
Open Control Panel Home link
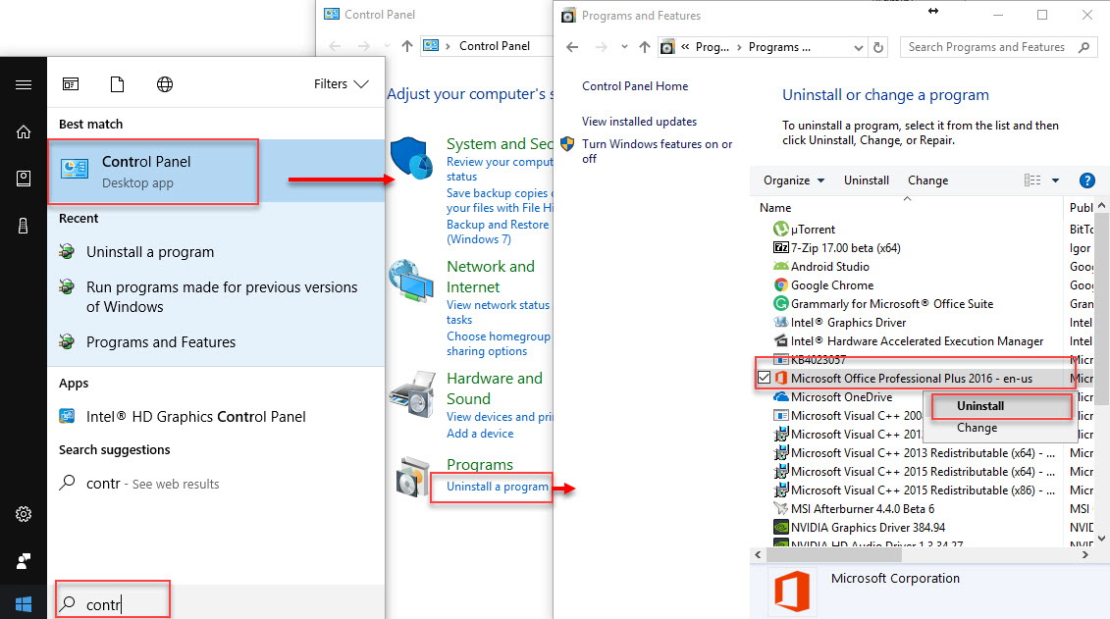pos(635,86)
